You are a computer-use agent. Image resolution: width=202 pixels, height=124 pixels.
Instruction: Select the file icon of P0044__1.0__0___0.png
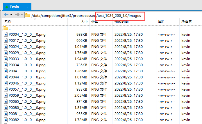[x=6, y=77]
